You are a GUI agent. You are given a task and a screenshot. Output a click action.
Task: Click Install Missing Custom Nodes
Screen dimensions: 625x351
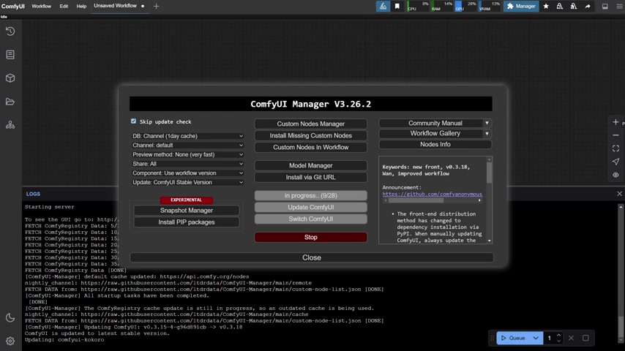pos(311,135)
